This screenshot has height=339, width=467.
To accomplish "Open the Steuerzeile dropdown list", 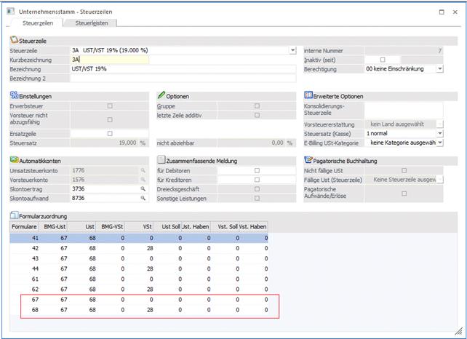I will (292, 50).
